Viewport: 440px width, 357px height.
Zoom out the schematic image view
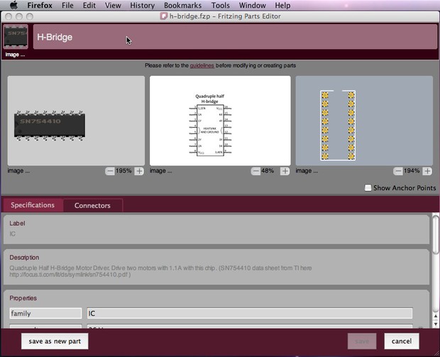[255, 171]
